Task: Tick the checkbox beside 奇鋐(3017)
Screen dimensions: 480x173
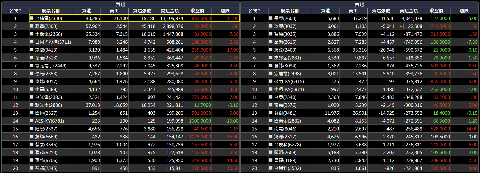Action: [x=32, y=81]
